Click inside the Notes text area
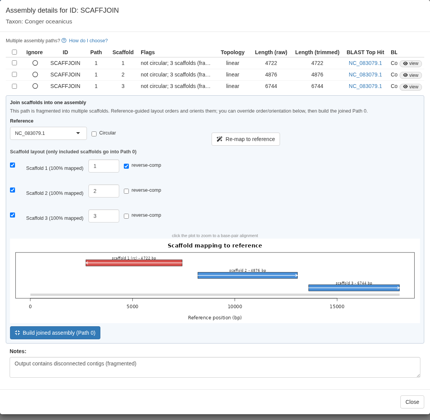Viewport: 430px width, 420px height. coord(215,367)
